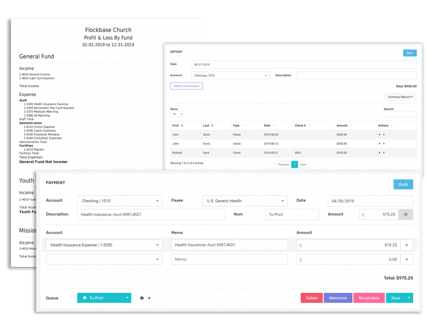Click the Memorize button
The height and width of the screenshot is (326, 428).
tap(338, 298)
